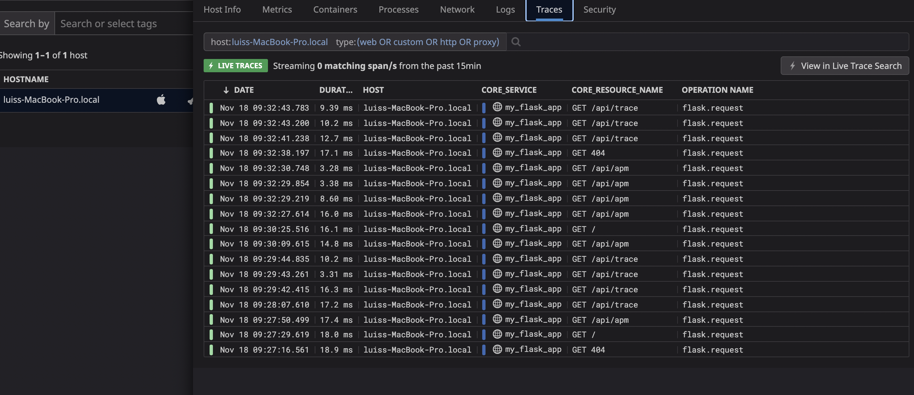Click the host:luiss-MacBook-Pro.local query term

coord(269,42)
